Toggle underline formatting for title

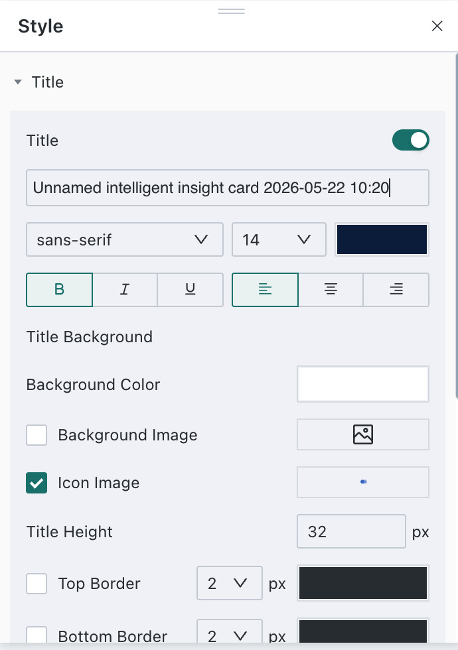tap(191, 289)
